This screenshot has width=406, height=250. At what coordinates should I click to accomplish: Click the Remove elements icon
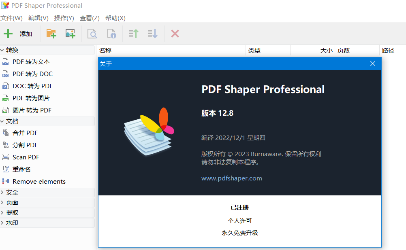pos(5,182)
